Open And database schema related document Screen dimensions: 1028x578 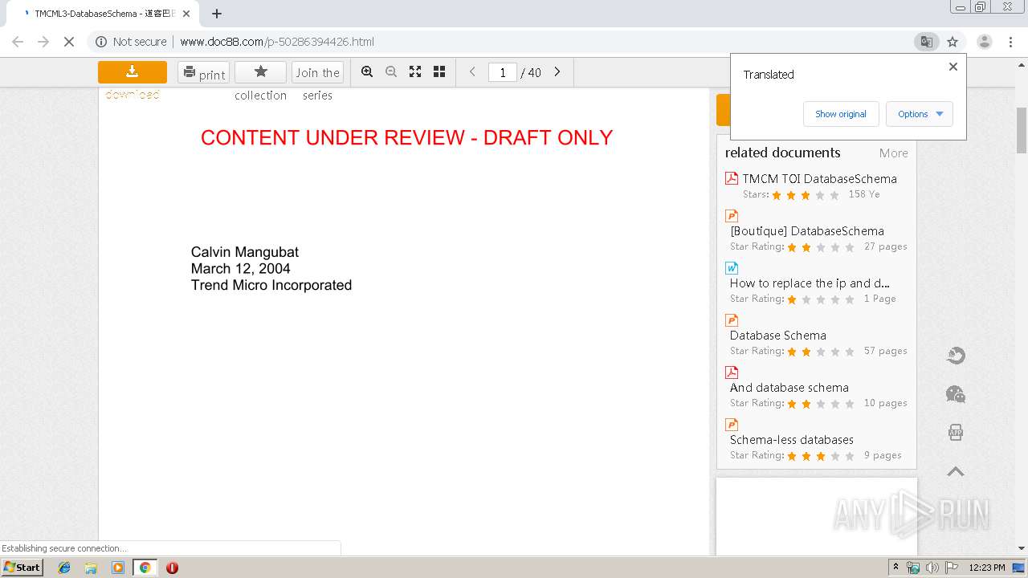click(789, 387)
